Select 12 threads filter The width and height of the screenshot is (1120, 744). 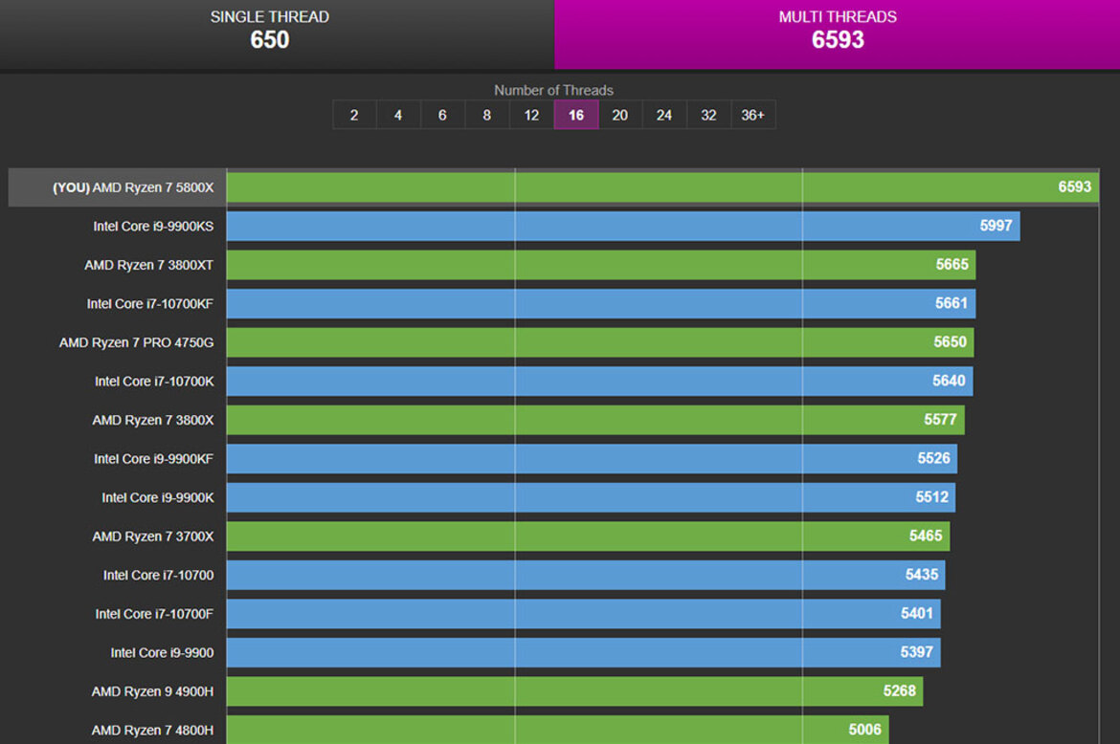click(531, 115)
